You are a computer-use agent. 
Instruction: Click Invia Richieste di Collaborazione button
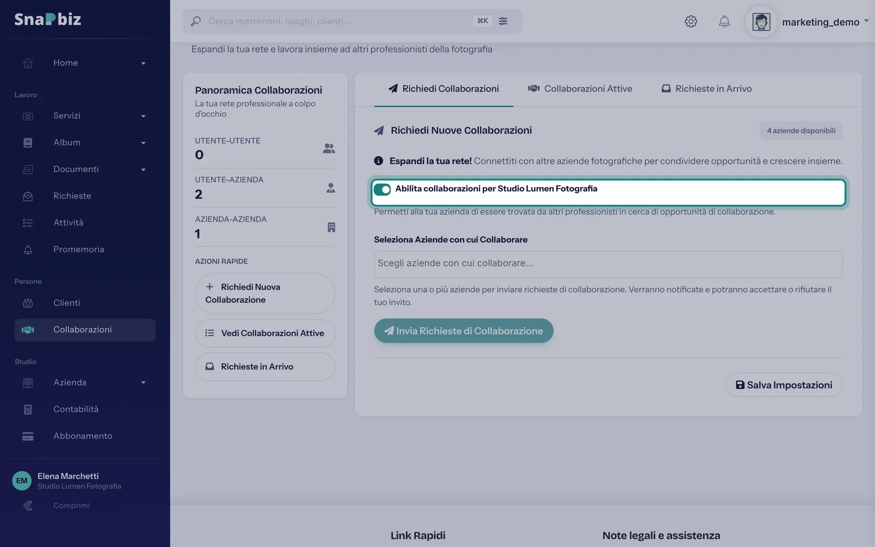click(x=464, y=331)
